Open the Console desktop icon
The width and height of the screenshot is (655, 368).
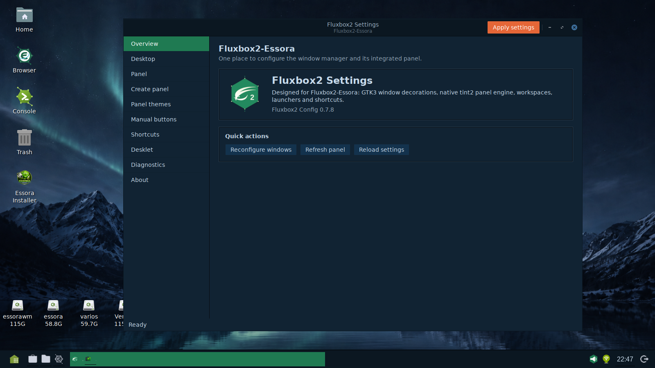[24, 101]
